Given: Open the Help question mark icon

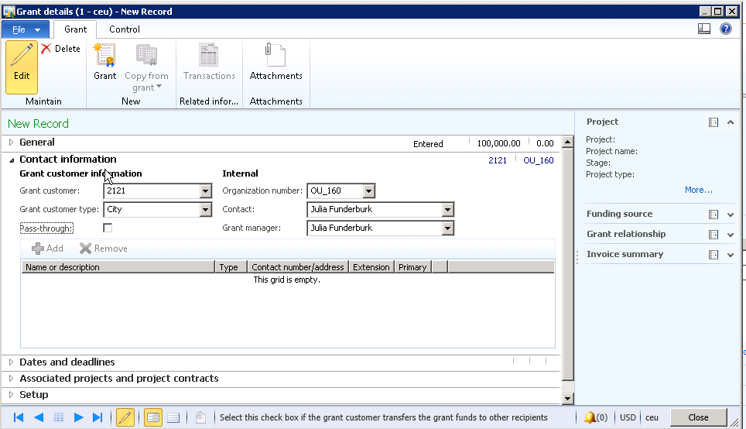Looking at the screenshot, I should pyautogui.click(x=725, y=29).
